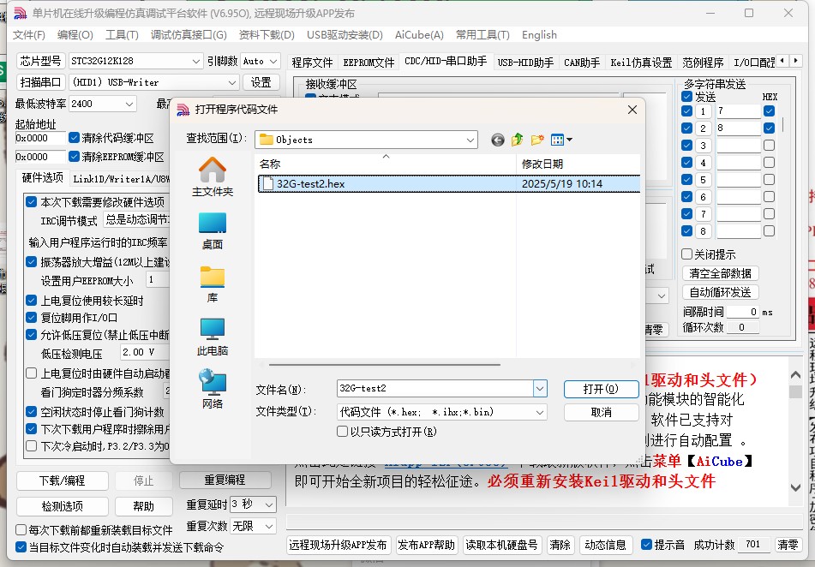Click 检测选项 button
Screen dimensions: 815x567
[63, 505]
